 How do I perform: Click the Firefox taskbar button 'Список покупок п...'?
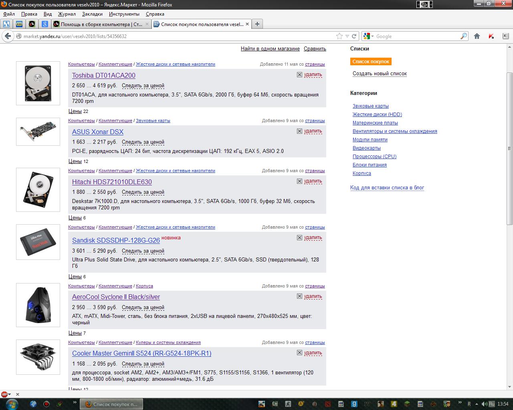coord(112,404)
